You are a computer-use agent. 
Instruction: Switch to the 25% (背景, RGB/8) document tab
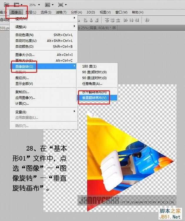point(97,28)
